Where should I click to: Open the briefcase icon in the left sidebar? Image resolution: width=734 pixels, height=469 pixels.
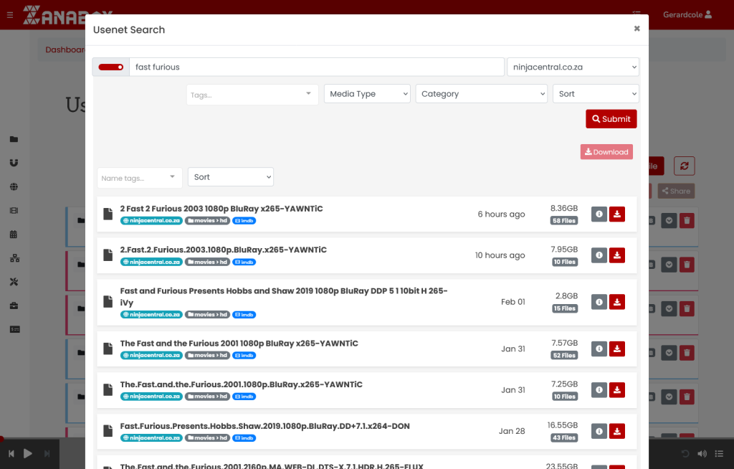point(14,305)
